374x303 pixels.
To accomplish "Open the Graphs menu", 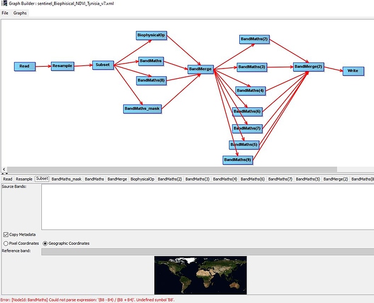I will tap(20, 13).
